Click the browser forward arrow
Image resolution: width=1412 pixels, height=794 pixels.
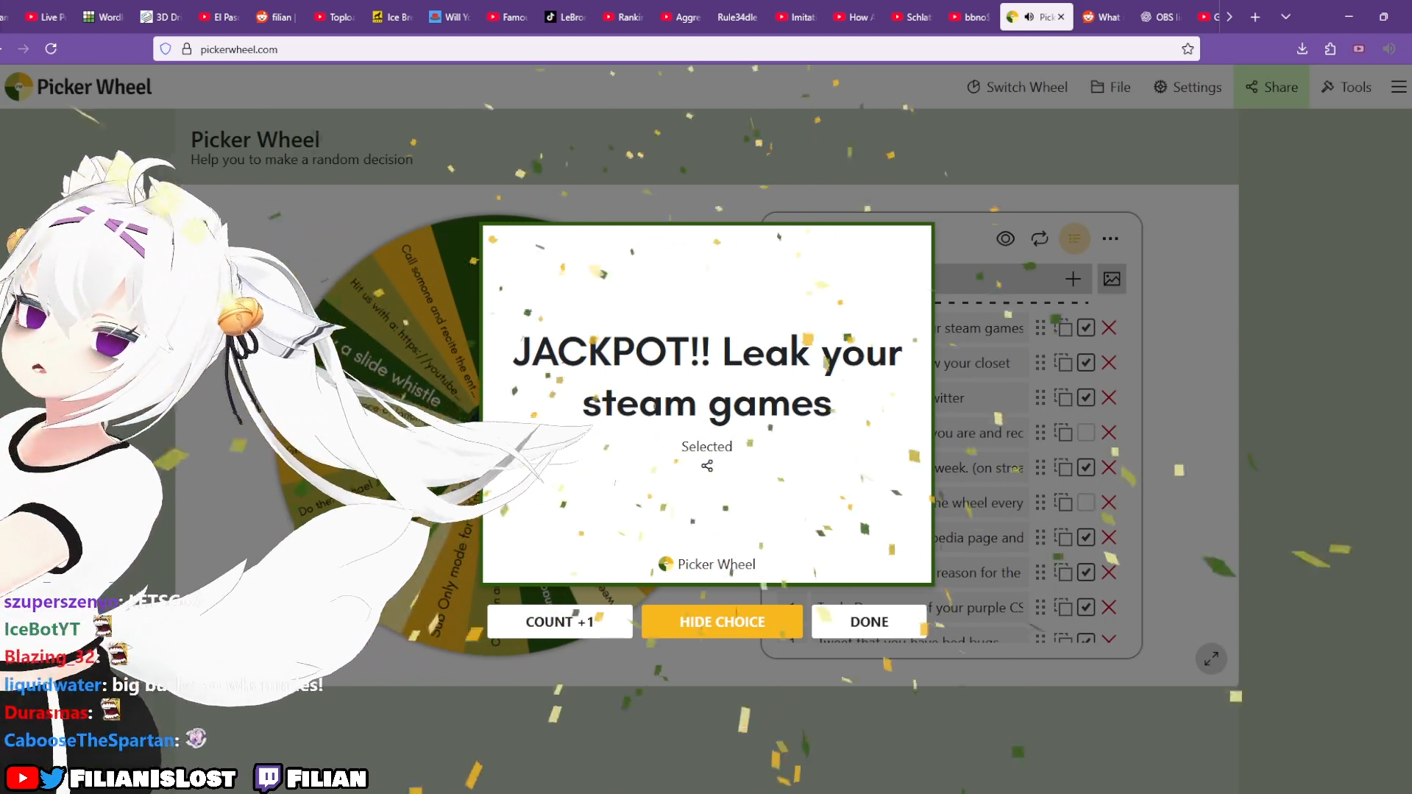coord(24,49)
